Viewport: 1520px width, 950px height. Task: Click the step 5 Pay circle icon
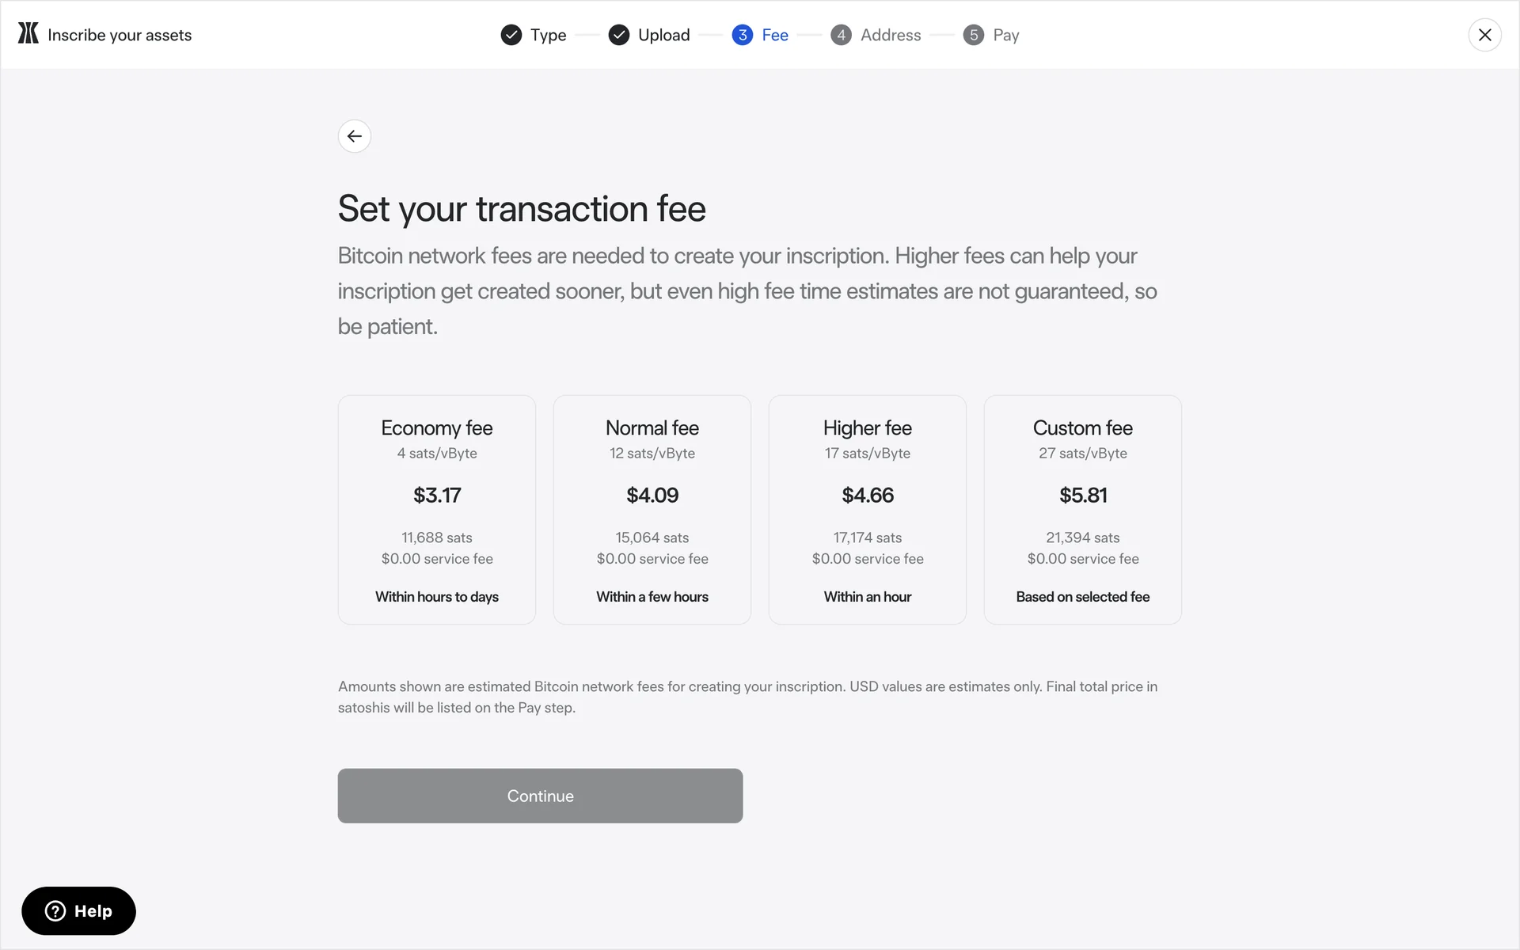click(974, 35)
